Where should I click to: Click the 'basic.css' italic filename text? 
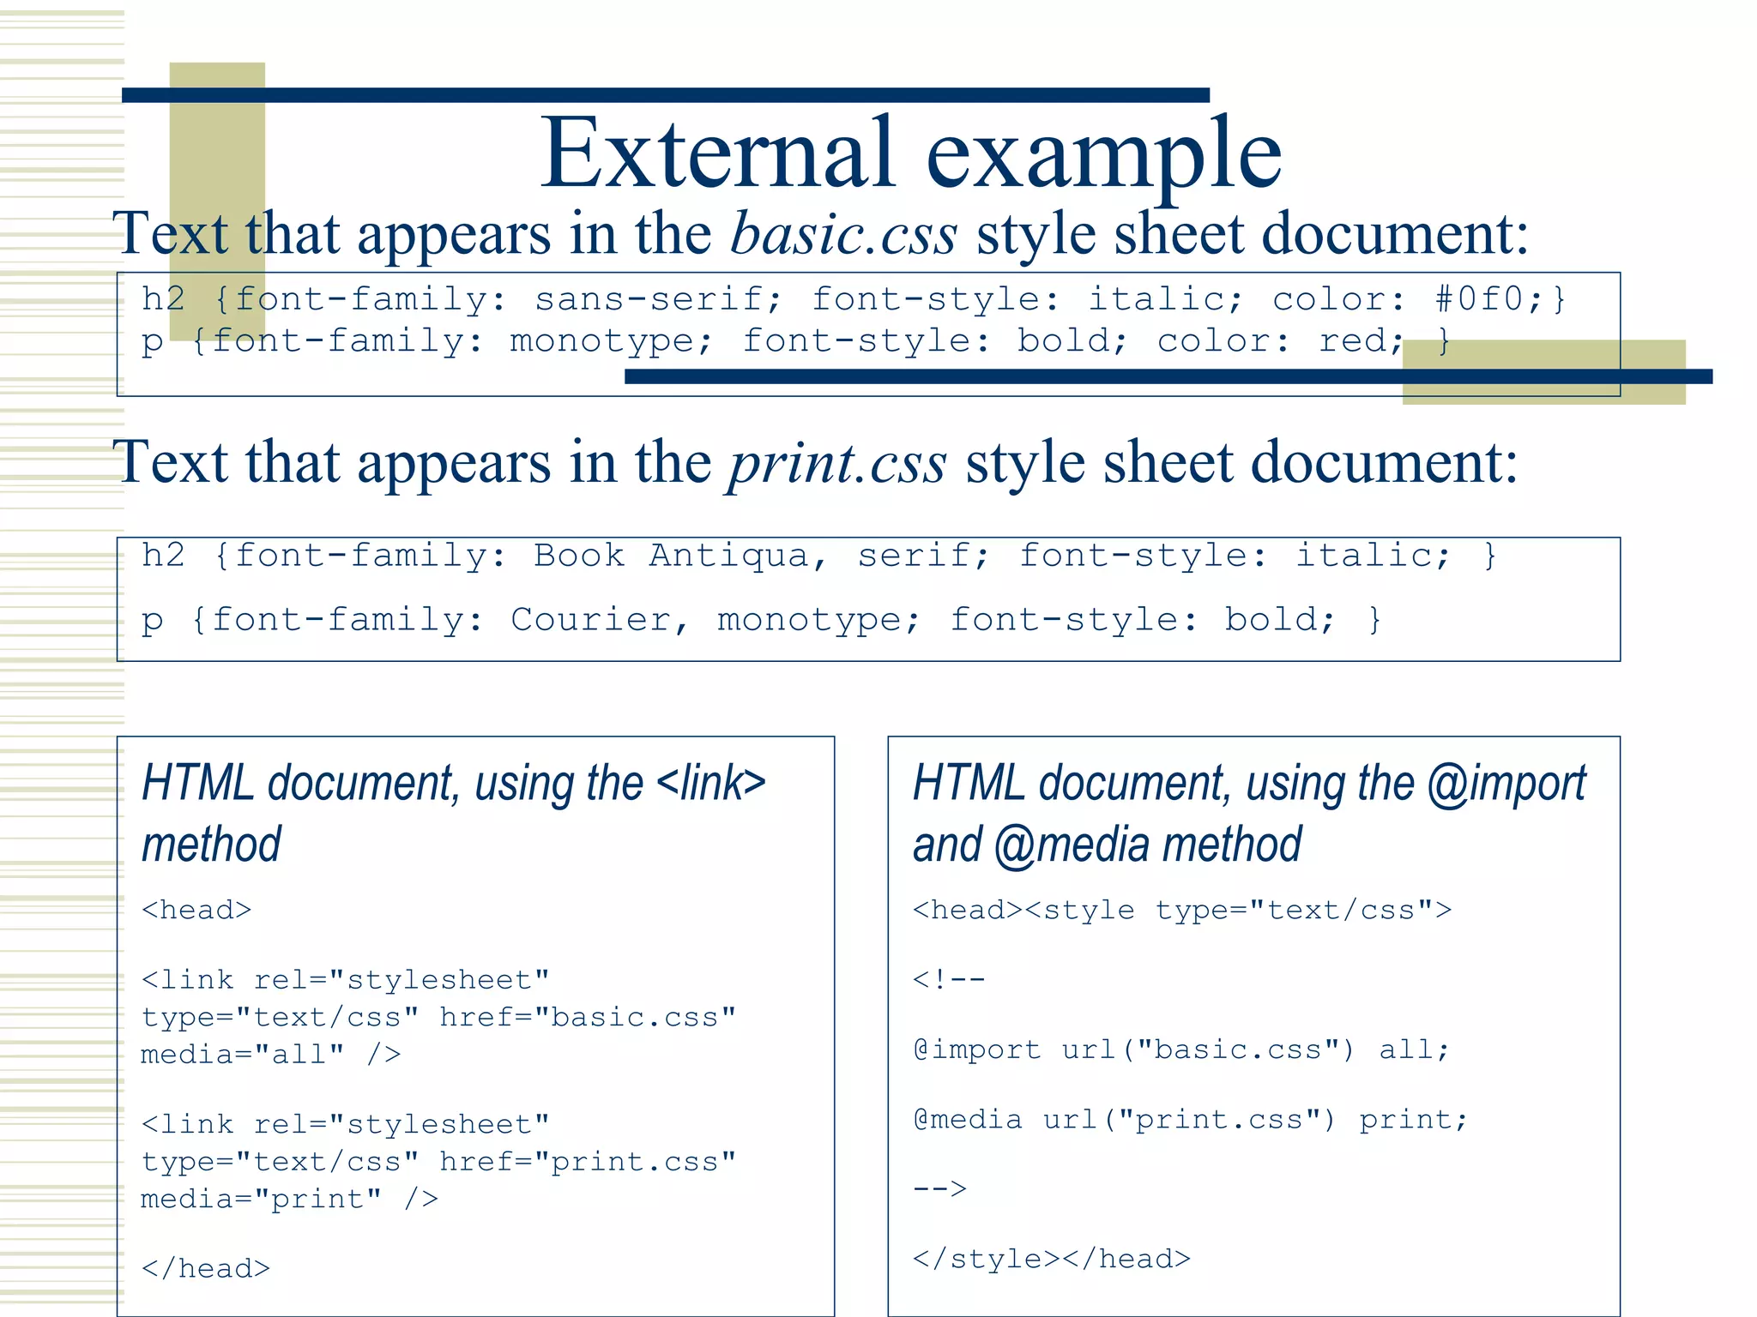(x=843, y=234)
